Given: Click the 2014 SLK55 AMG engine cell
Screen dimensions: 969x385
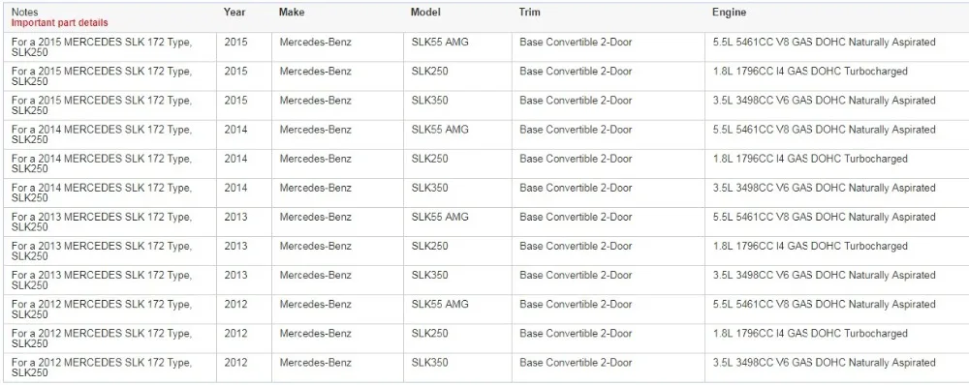Looking at the screenshot, I should click(835, 134).
